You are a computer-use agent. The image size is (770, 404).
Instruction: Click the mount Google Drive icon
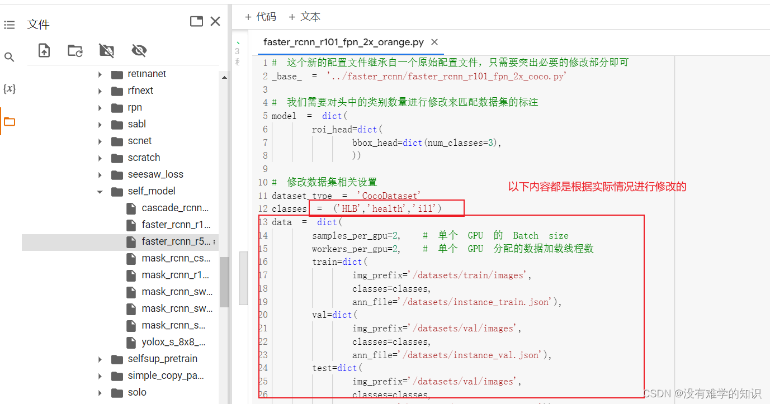(107, 51)
